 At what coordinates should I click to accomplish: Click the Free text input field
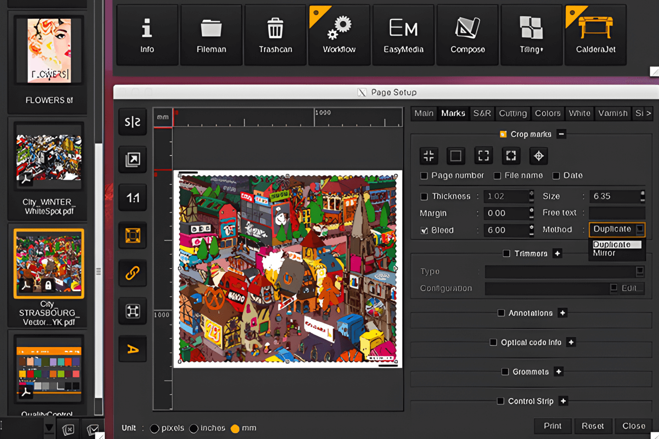[x=617, y=213]
